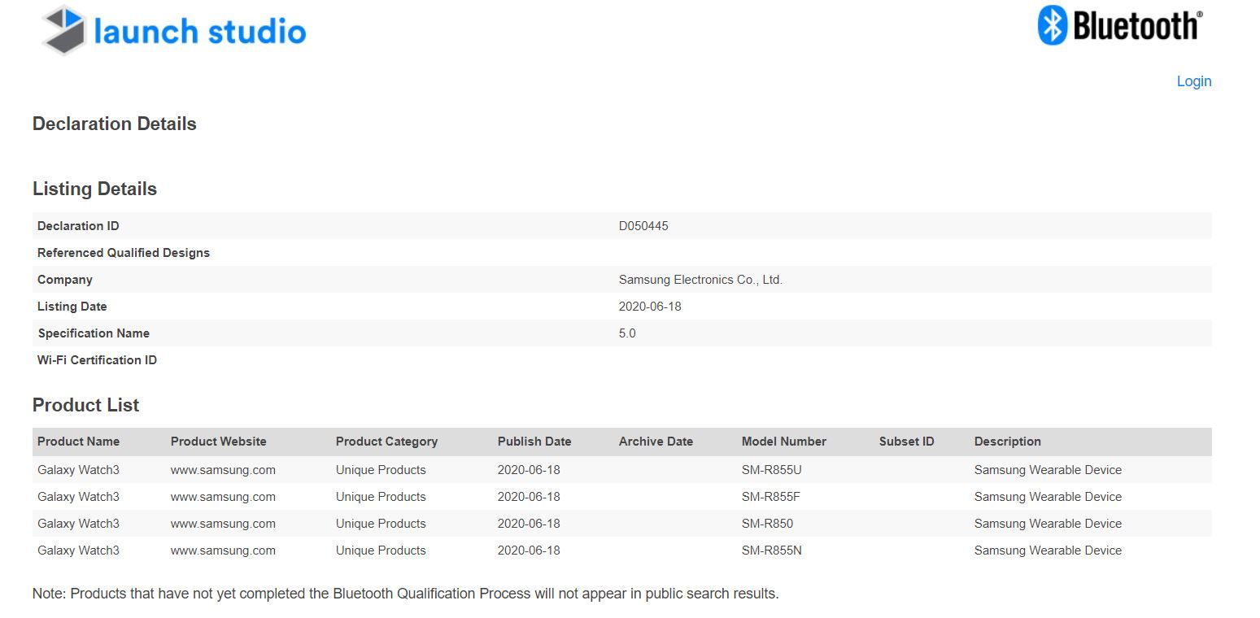Click Samsung Wearable Device in SM-R855U row

pos(1048,470)
